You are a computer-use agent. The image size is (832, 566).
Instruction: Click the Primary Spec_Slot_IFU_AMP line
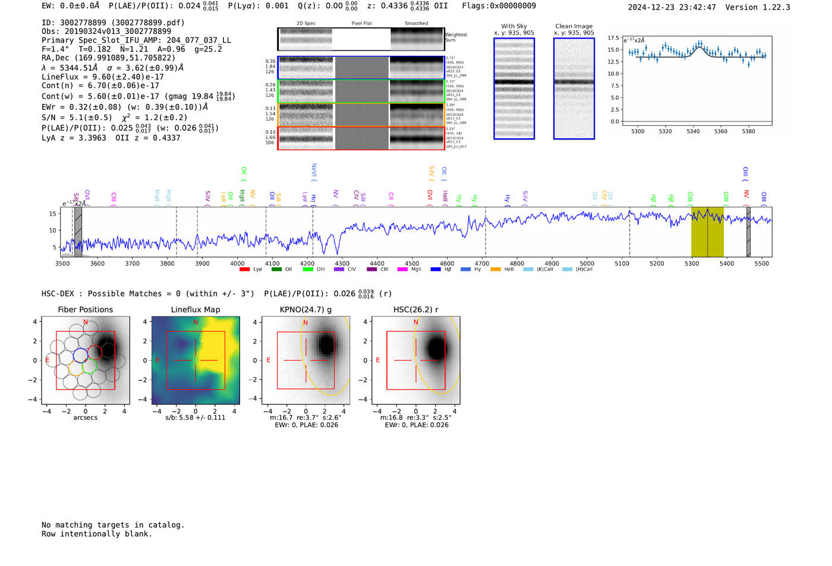pyautogui.click(x=136, y=40)
